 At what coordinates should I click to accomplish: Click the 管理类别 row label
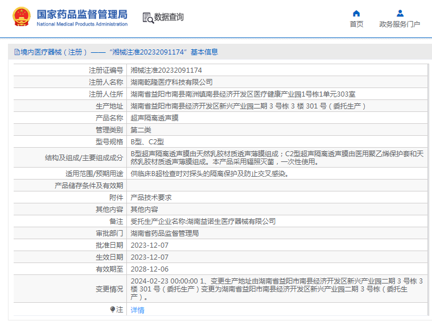(x=109, y=130)
